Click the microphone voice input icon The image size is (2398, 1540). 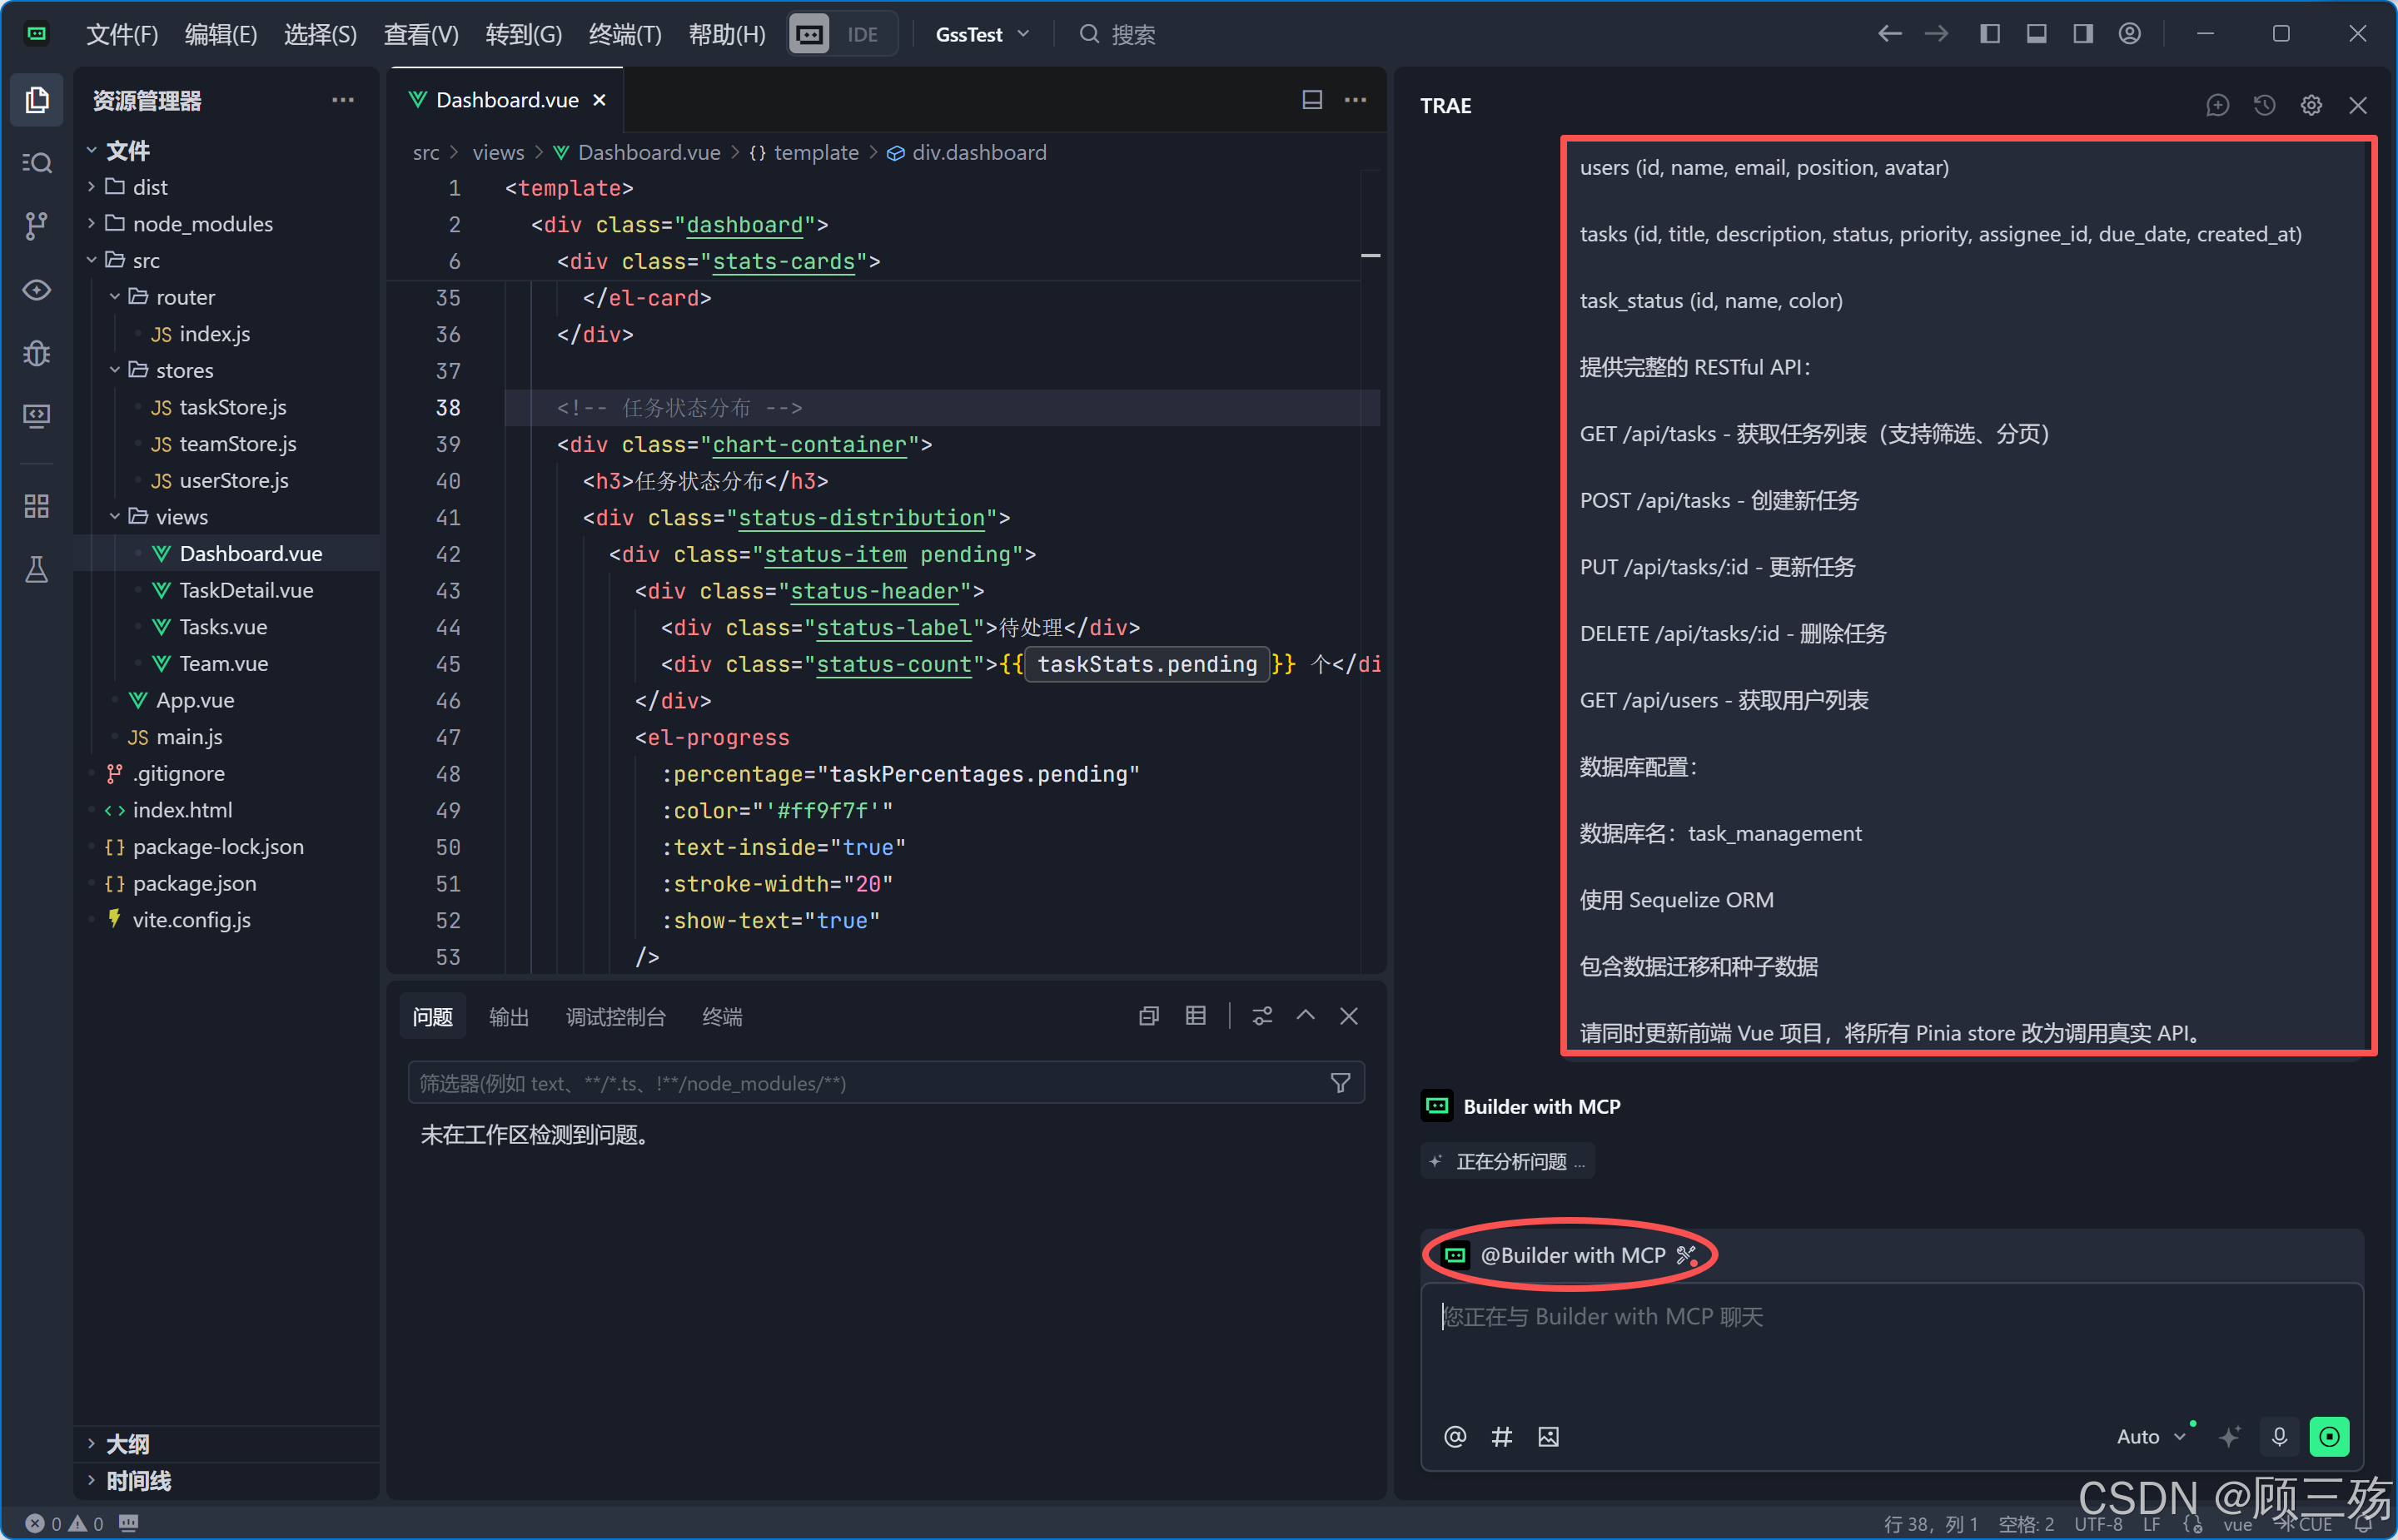(2279, 1437)
